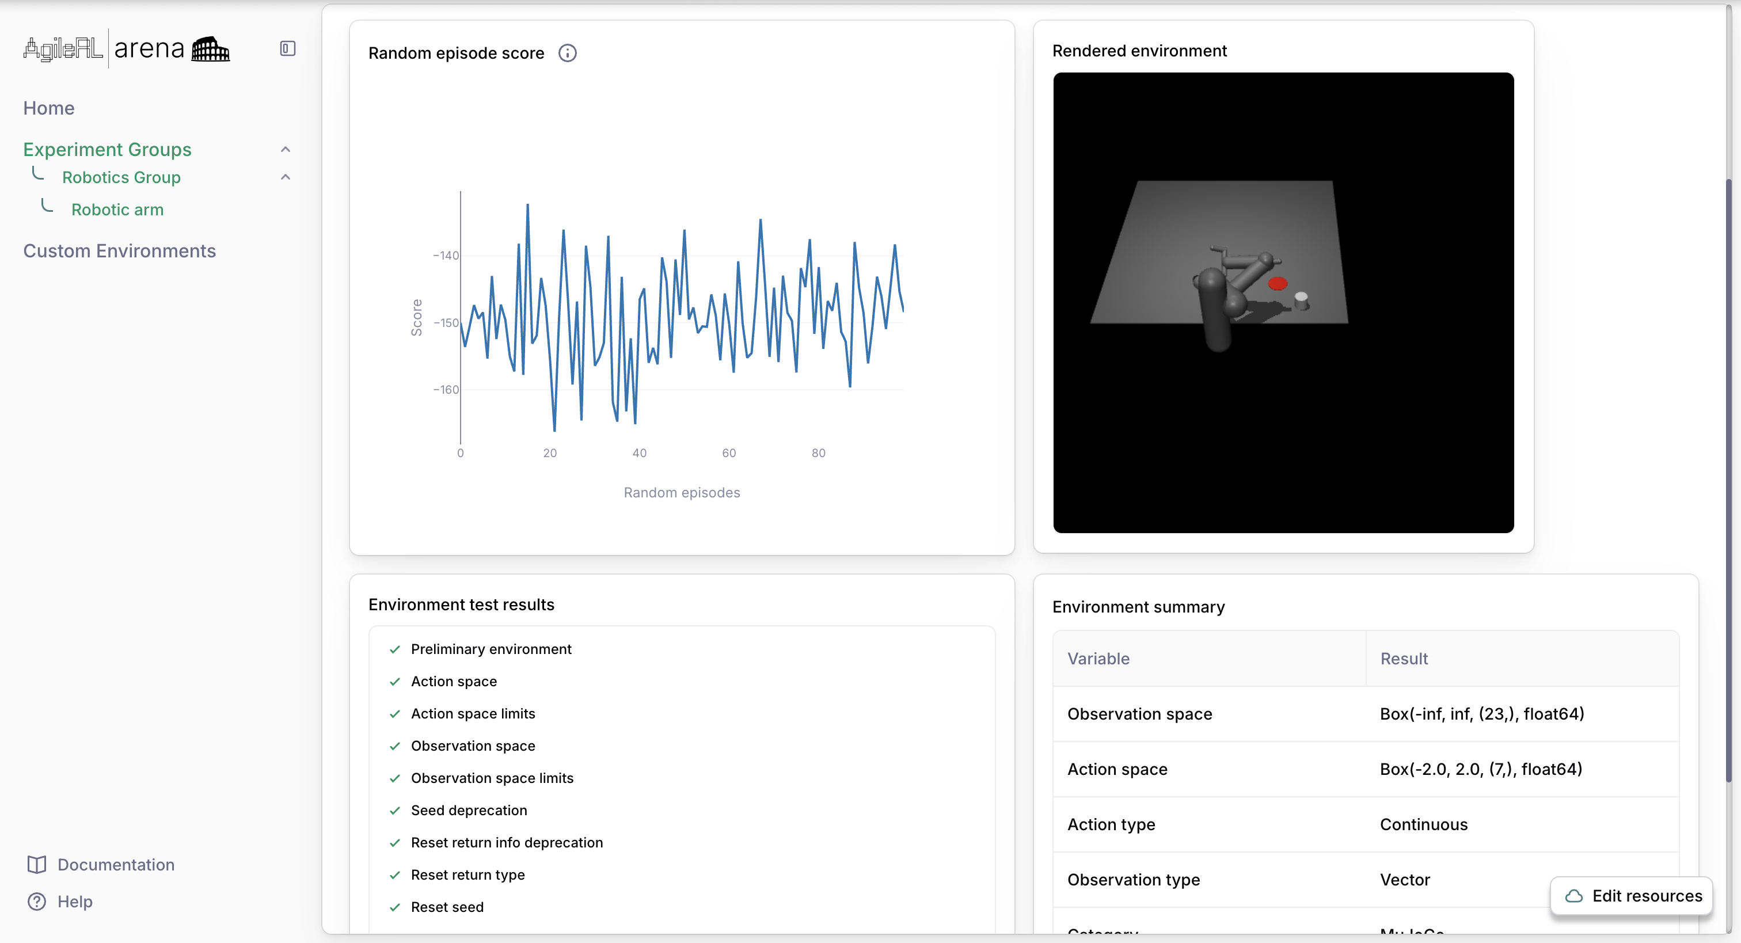The height and width of the screenshot is (943, 1741).
Task: Collapse the Robotics Group section
Action: click(285, 176)
